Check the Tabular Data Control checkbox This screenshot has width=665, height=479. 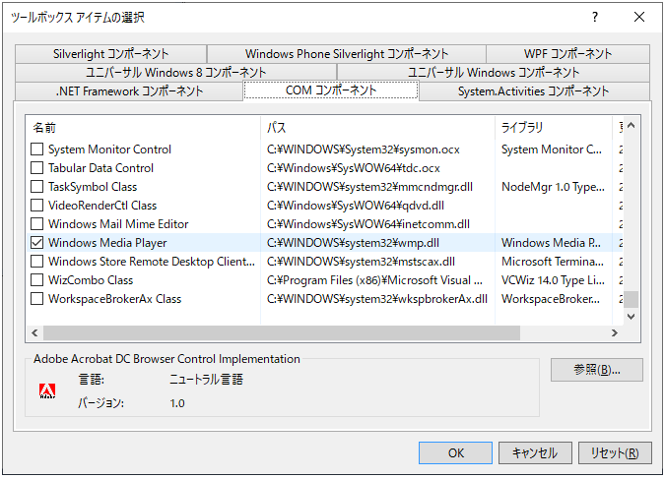coord(36,168)
